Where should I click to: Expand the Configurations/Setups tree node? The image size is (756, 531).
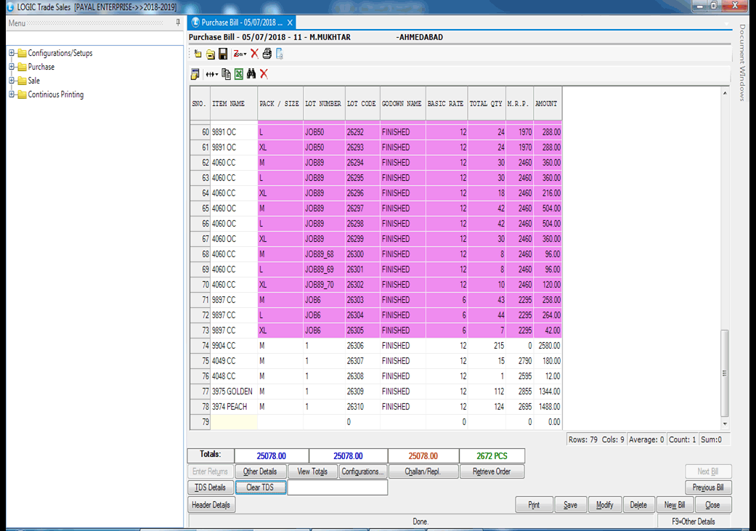point(12,53)
